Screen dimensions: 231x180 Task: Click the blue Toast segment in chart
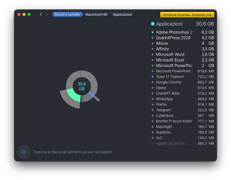[x=91, y=94]
